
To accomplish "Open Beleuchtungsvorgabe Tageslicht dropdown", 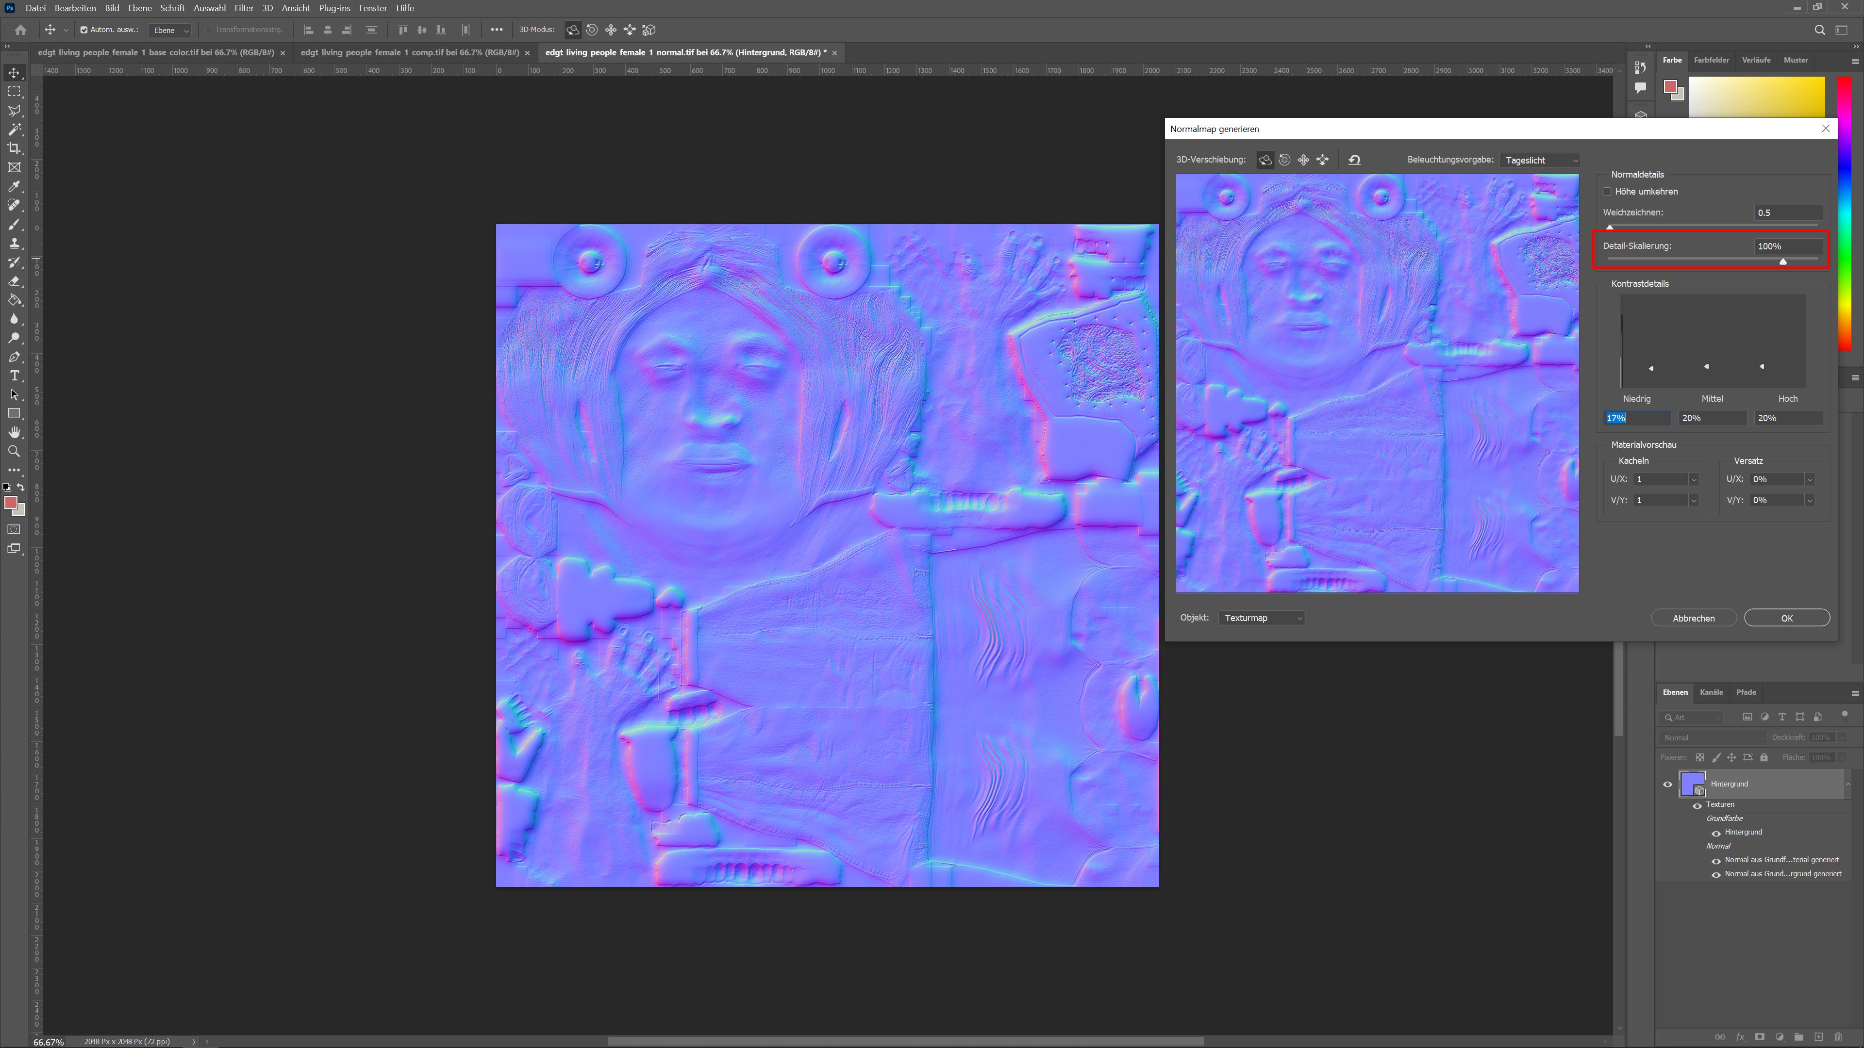I will (x=1539, y=161).
